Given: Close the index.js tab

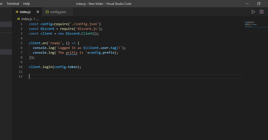Looking at the screenshot, I should [38, 12].
